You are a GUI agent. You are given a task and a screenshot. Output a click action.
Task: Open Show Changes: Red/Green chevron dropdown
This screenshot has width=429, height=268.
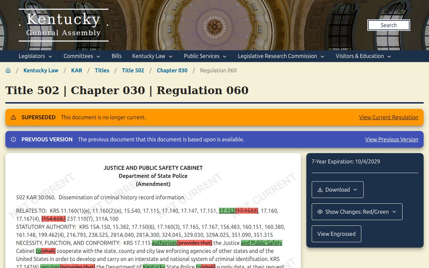coord(394,212)
